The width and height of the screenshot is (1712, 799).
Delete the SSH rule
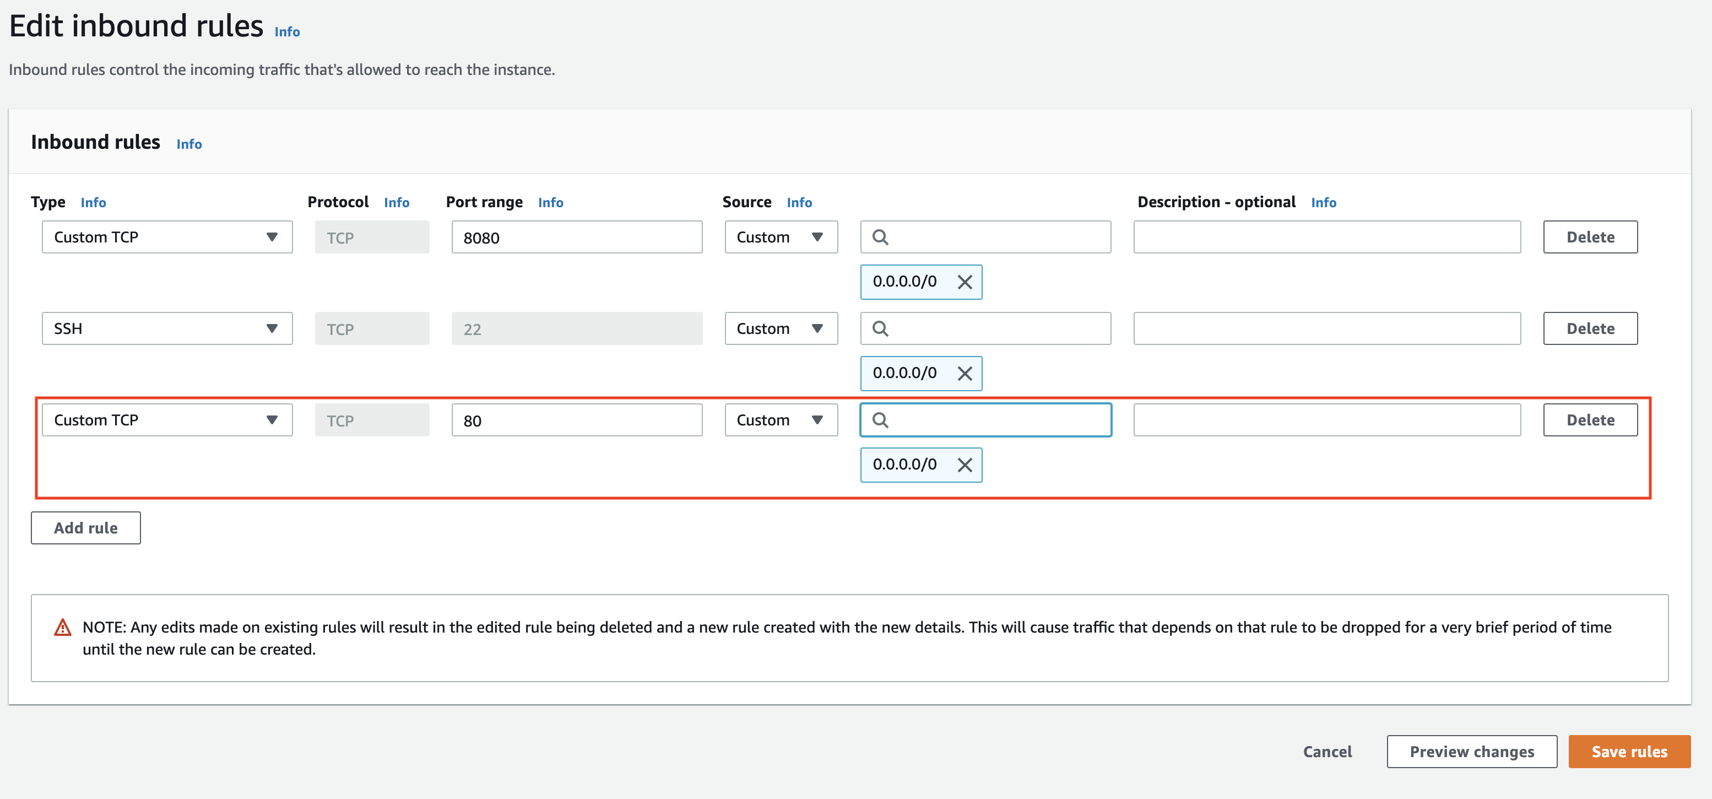point(1590,328)
